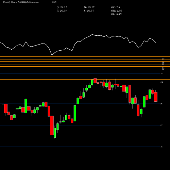This screenshot has width=170, height=170.
Task: Click the price axis label '32'
Action: click(x=161, y=73)
